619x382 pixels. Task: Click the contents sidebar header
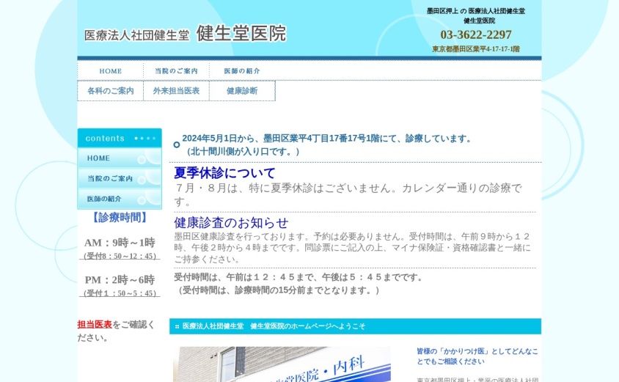120,138
